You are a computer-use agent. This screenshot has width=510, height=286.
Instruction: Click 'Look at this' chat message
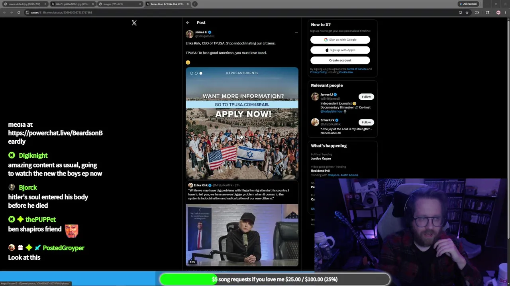[x=24, y=257]
